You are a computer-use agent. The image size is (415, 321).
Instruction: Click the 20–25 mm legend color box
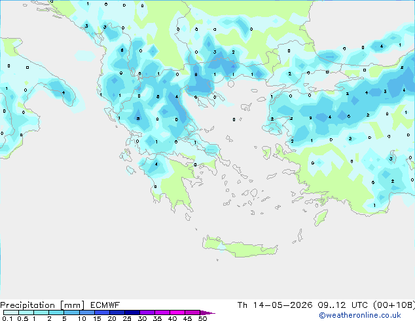pyautogui.click(x=117, y=312)
